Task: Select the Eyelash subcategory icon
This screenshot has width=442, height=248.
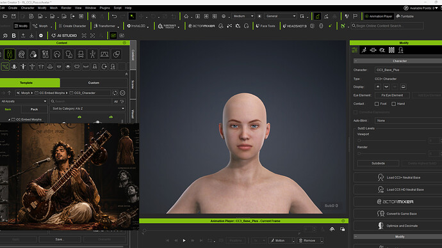Action: pyautogui.click(x=86, y=66)
